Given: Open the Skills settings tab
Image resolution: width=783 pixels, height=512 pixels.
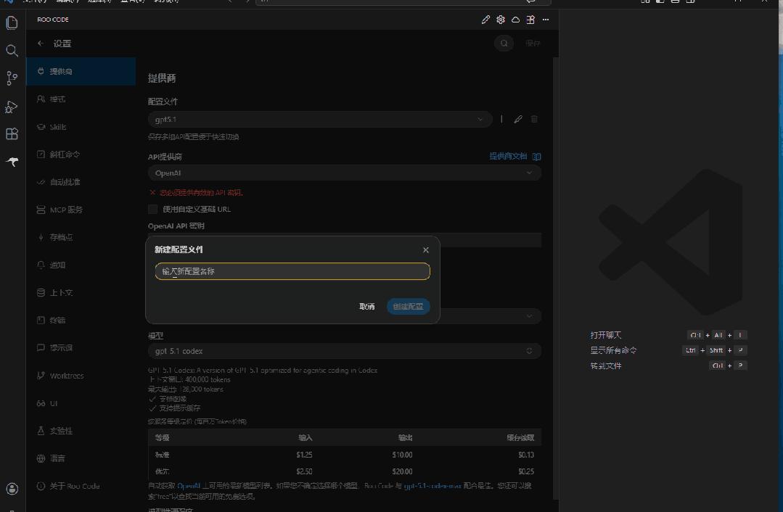Looking at the screenshot, I should pos(81,127).
